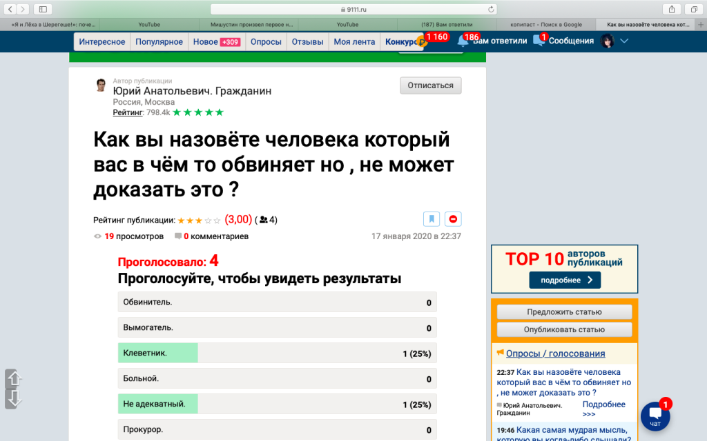
Task: Expand the user menu chevron beside avatar
Action: point(624,41)
